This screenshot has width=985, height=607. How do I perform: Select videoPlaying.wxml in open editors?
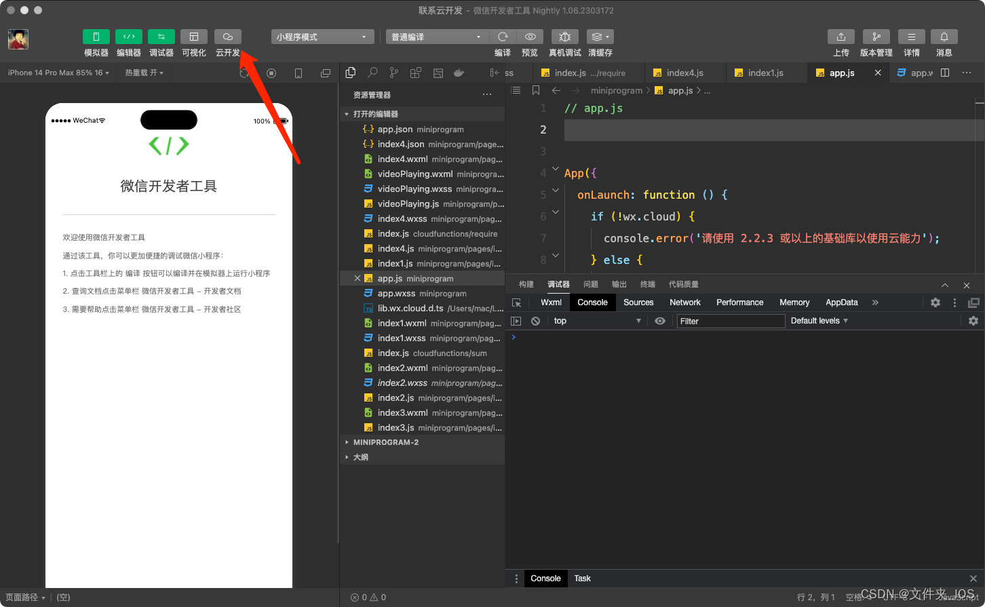422,174
